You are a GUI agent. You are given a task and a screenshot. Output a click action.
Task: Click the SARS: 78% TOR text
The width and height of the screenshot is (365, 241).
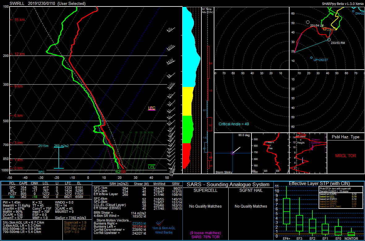click(x=205, y=237)
